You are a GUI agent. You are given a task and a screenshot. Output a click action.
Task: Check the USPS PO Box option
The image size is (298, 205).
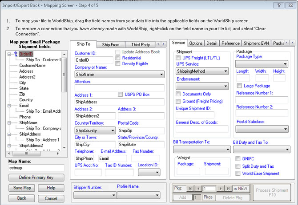coord(121,94)
